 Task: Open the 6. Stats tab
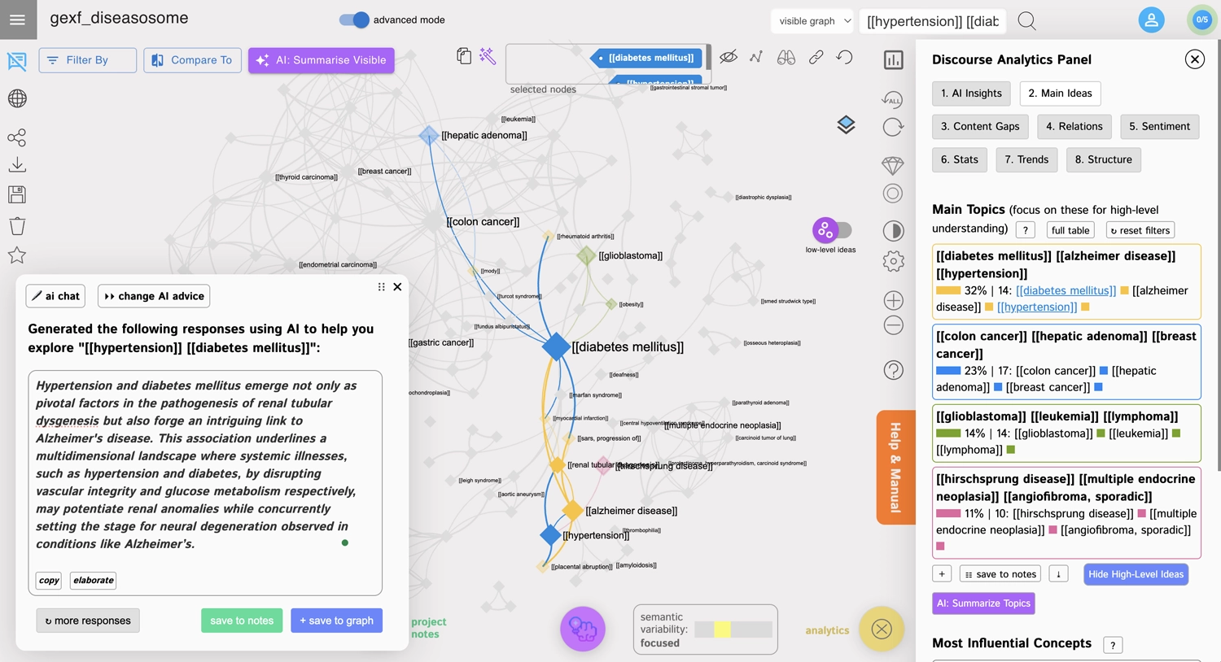pyautogui.click(x=960, y=159)
